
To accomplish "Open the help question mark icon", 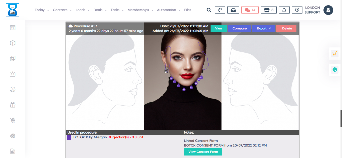I will pos(297,10).
